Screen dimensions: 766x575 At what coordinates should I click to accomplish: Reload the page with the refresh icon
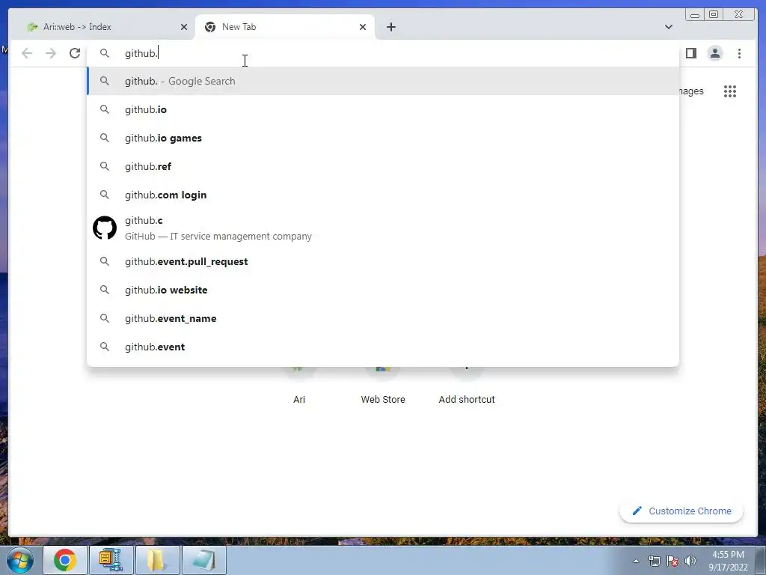click(75, 53)
